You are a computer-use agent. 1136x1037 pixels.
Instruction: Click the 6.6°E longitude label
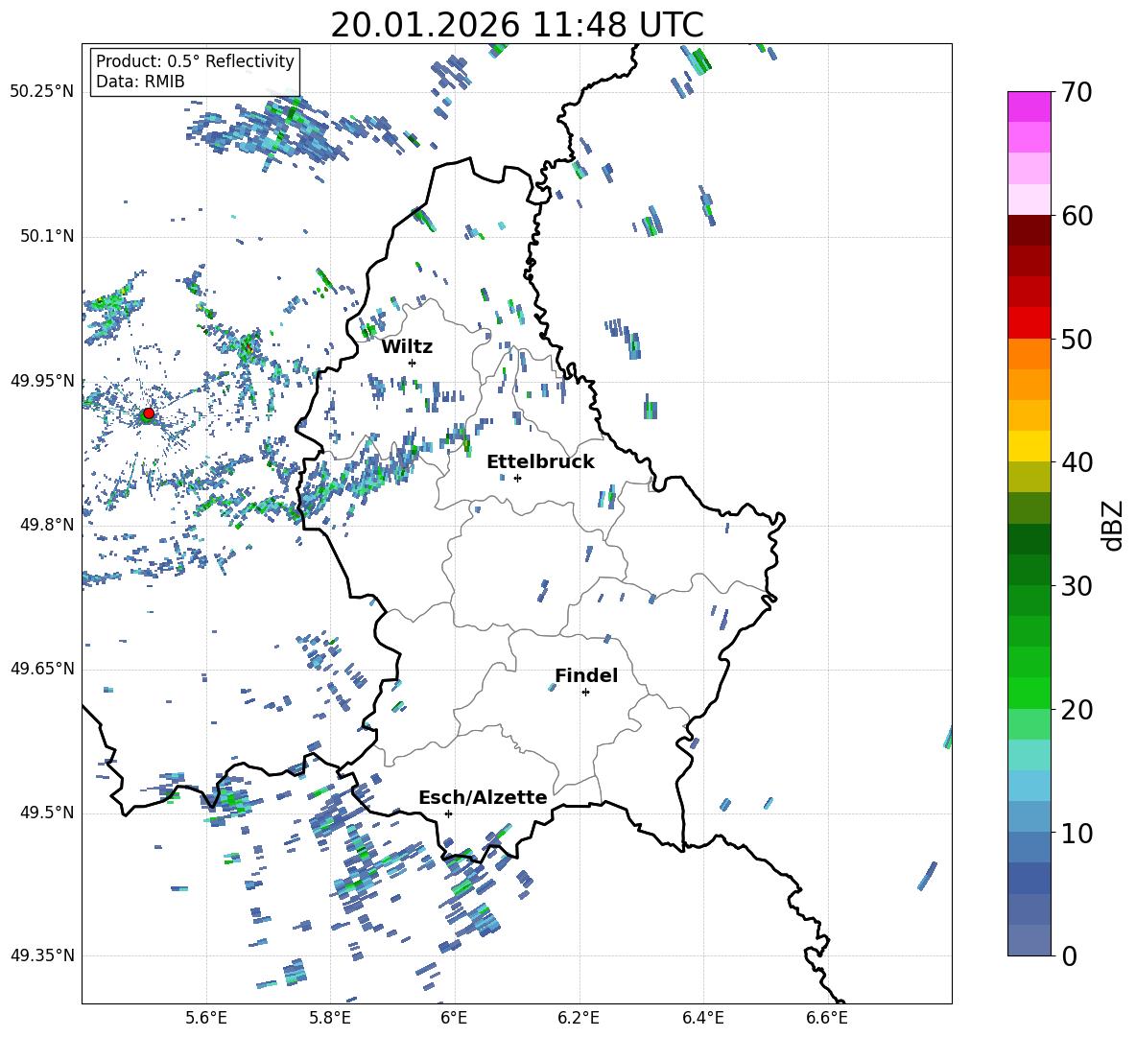(x=827, y=1018)
